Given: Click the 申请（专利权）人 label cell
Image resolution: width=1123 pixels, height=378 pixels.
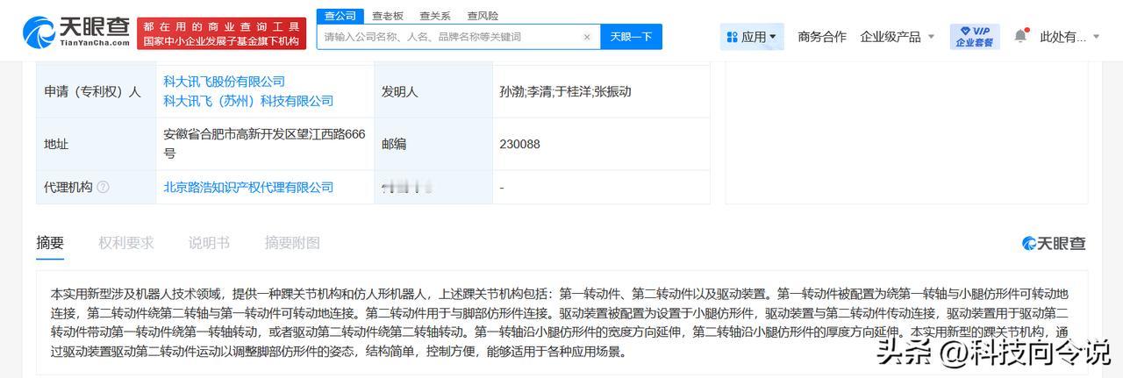Looking at the screenshot, I should 96,91.
